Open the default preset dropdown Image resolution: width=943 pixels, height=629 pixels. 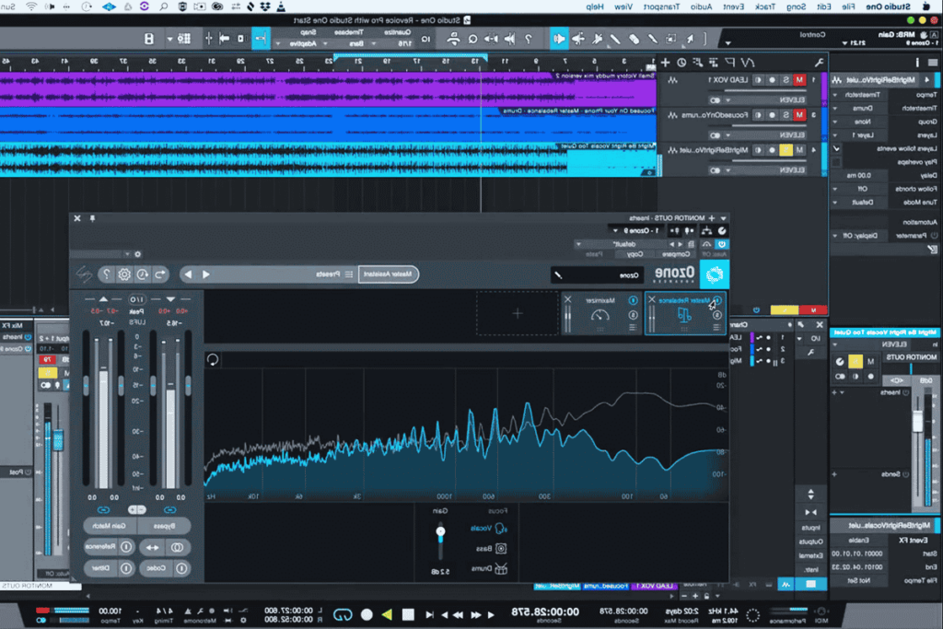[x=622, y=244]
